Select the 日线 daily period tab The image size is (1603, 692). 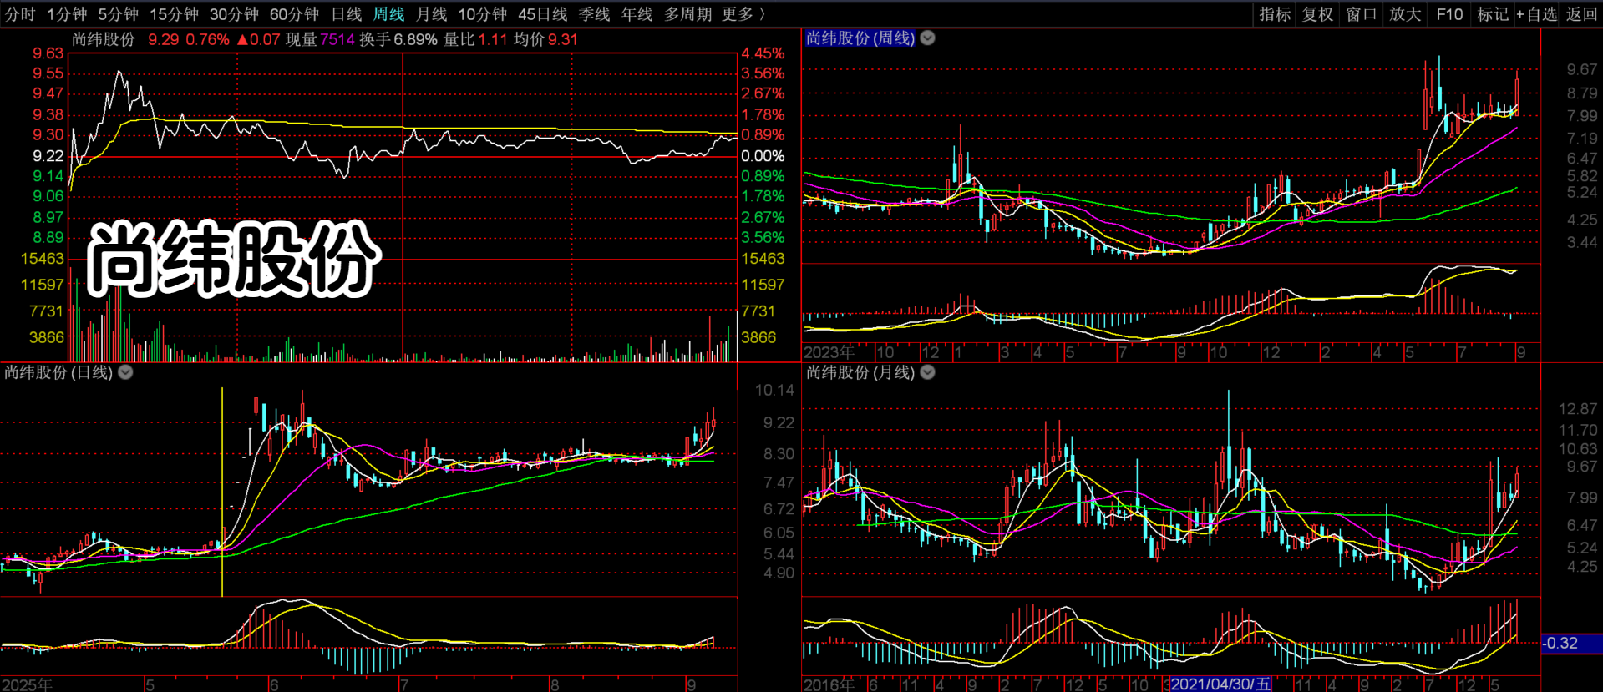(346, 14)
